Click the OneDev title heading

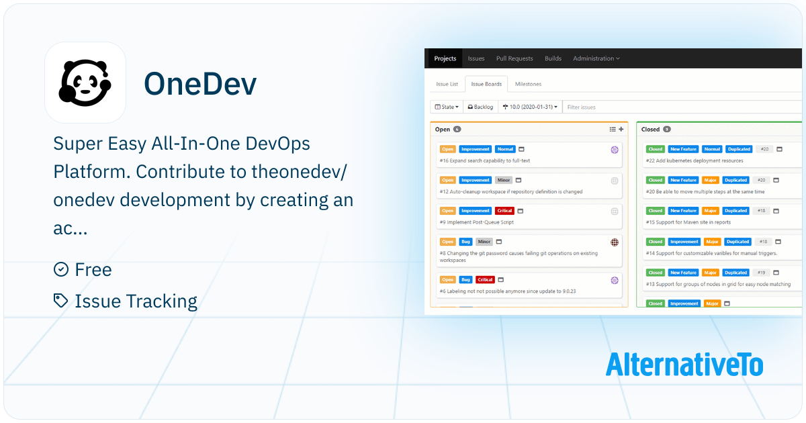pyautogui.click(x=200, y=84)
